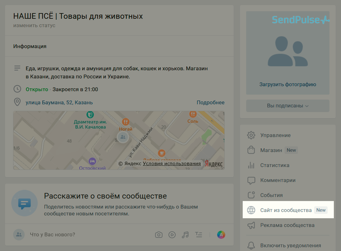The height and width of the screenshot is (251, 341).
Task: View the Статистика community statistics
Action: 275,165
